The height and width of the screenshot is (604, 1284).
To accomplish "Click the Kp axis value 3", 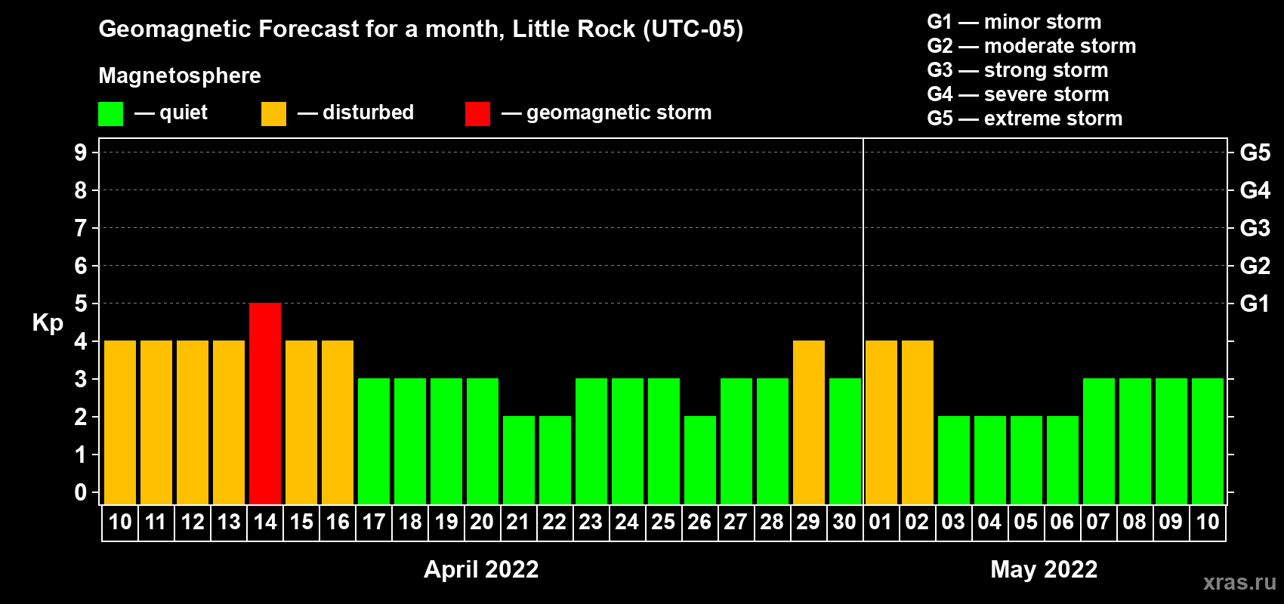I will pos(81,379).
